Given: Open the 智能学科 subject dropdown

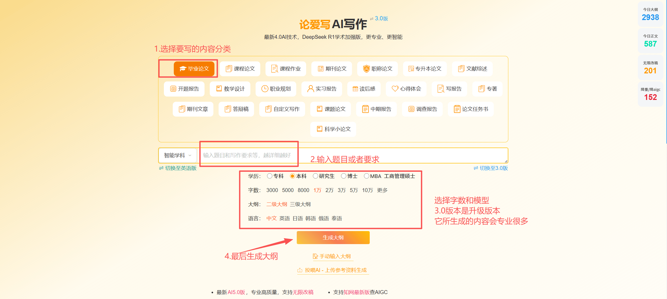Looking at the screenshot, I should point(177,155).
